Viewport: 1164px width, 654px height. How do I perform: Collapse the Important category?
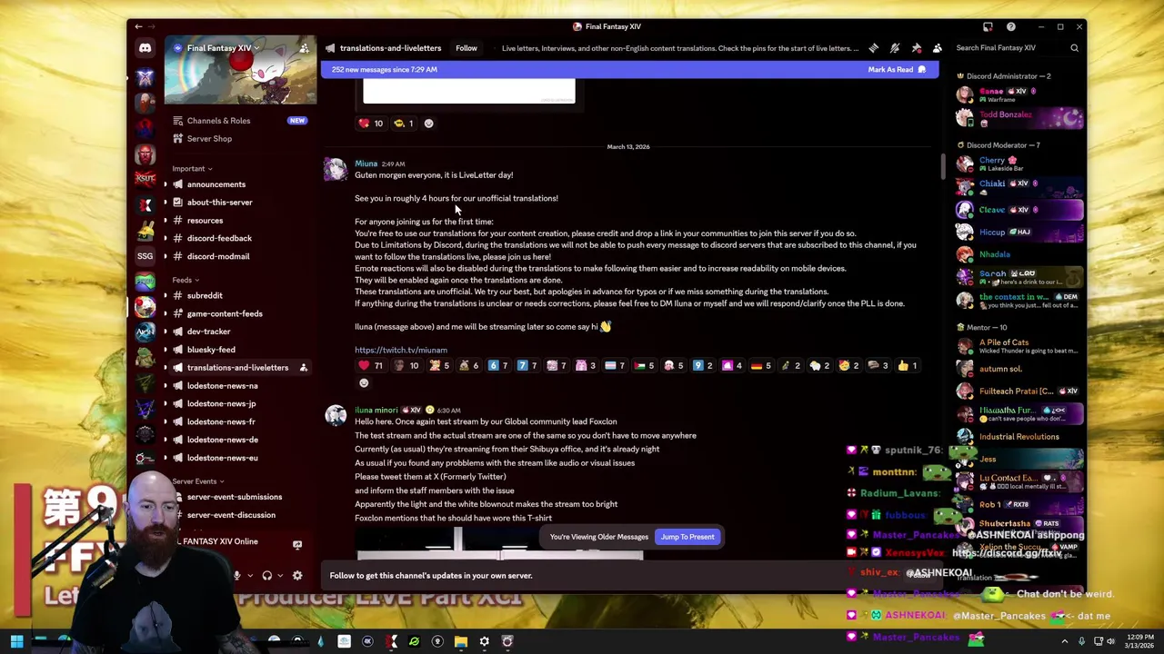click(x=192, y=168)
